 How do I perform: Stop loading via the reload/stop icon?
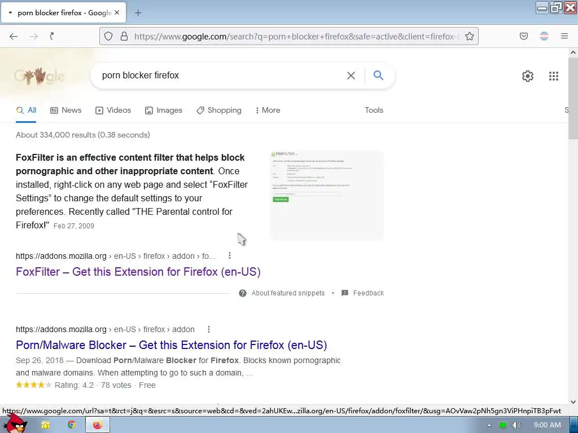point(52,36)
